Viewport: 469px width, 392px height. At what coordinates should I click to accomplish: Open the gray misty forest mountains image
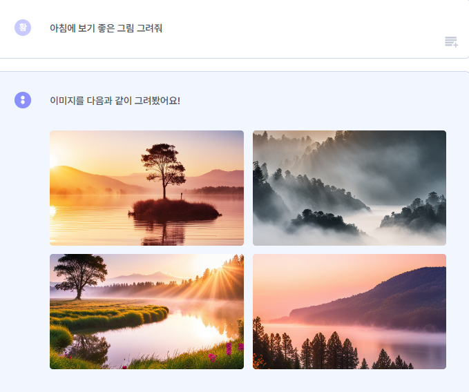(350, 188)
